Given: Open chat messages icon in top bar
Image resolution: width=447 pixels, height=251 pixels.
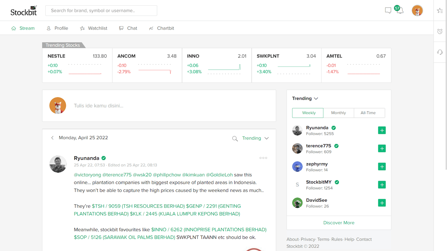Looking at the screenshot, I should click(x=388, y=10).
